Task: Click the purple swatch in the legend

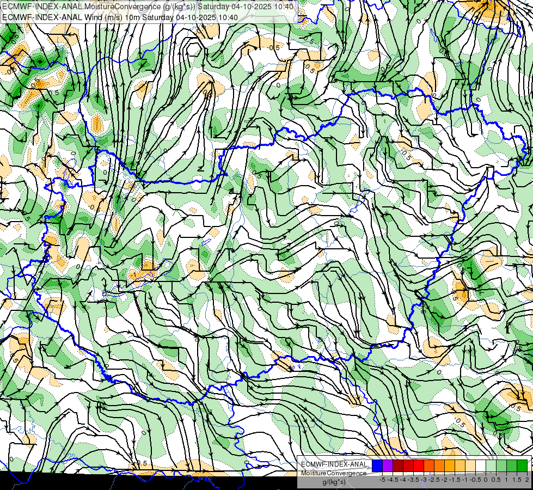Action: point(388,466)
